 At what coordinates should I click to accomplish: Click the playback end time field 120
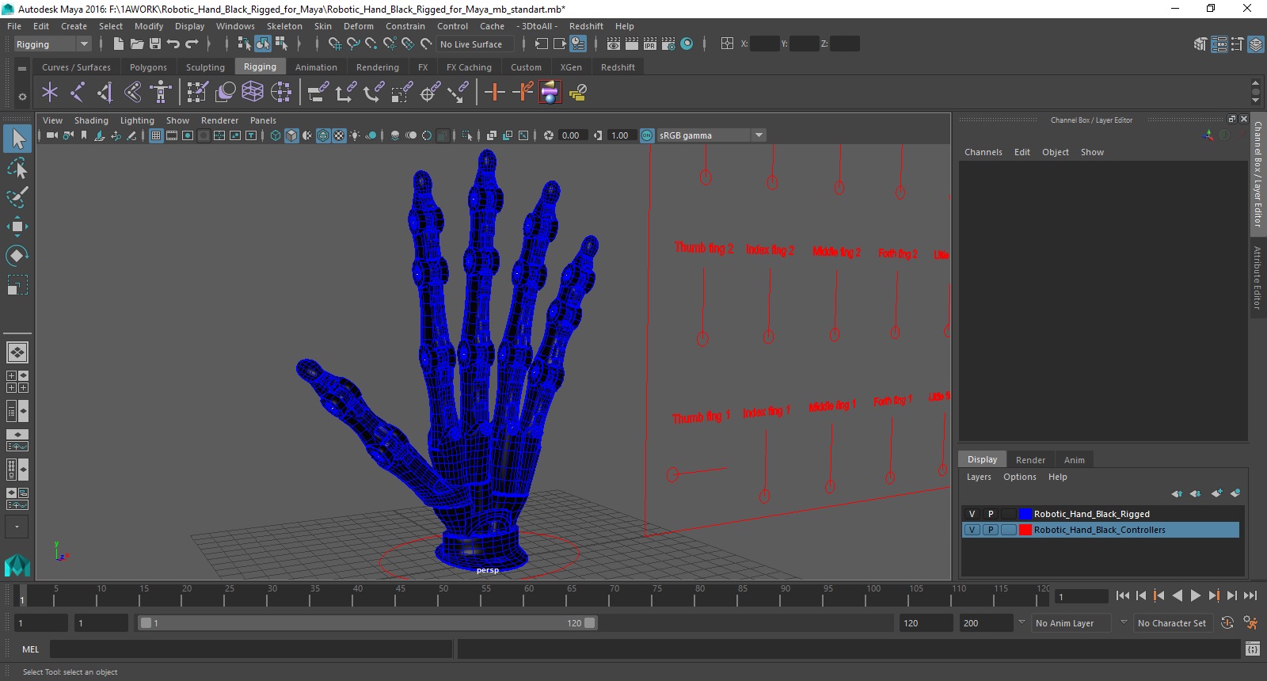tap(925, 623)
